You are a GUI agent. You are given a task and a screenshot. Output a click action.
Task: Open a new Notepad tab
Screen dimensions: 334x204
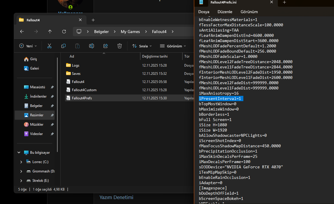[x=284, y=2]
